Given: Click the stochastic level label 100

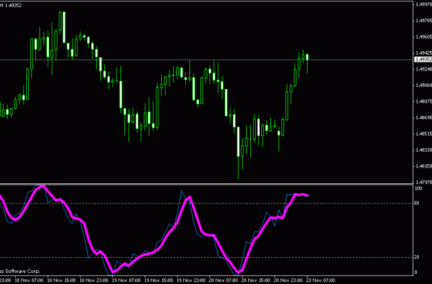Looking at the screenshot, I should pyautogui.click(x=418, y=188).
